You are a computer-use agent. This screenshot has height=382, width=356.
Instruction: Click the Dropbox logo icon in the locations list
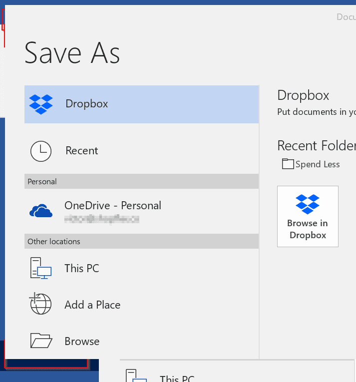(x=41, y=104)
